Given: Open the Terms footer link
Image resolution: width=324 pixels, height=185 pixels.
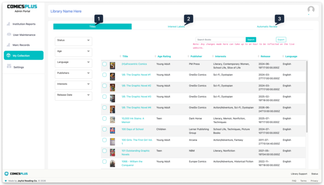Looking at the screenshot, I should [303, 181].
